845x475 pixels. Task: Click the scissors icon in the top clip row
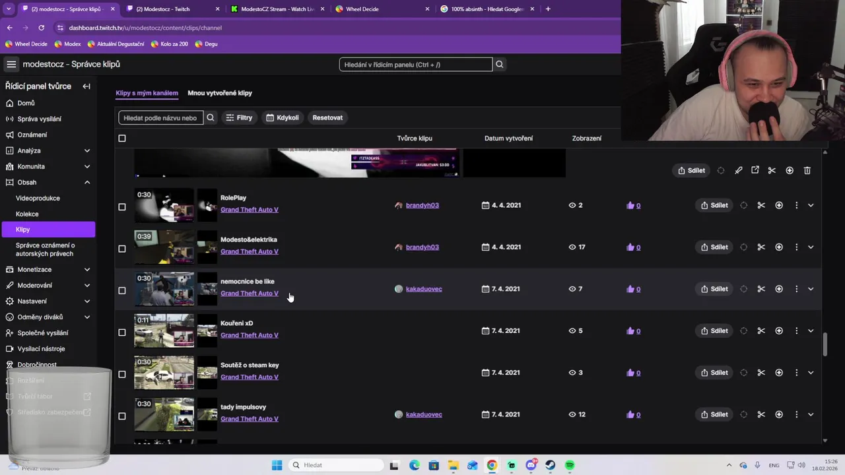[772, 170]
